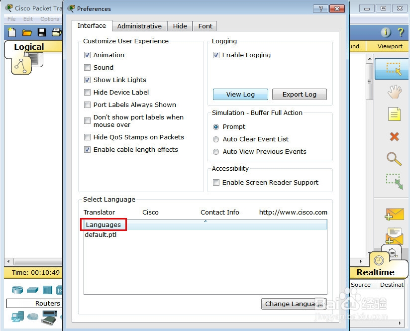Check Enable Screen Reader Support
This screenshot has height=331, width=410.
(216, 182)
